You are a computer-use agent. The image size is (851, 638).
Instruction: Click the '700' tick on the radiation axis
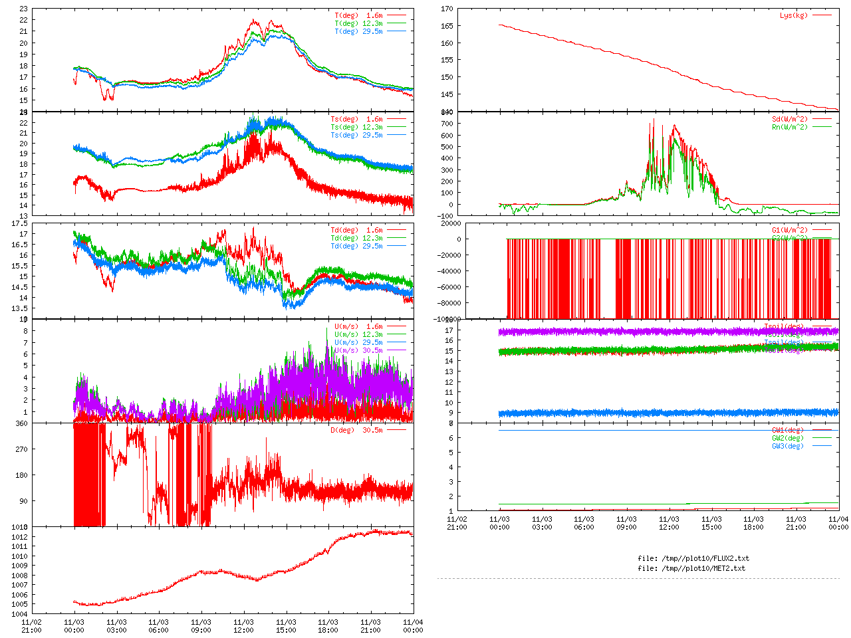point(447,124)
